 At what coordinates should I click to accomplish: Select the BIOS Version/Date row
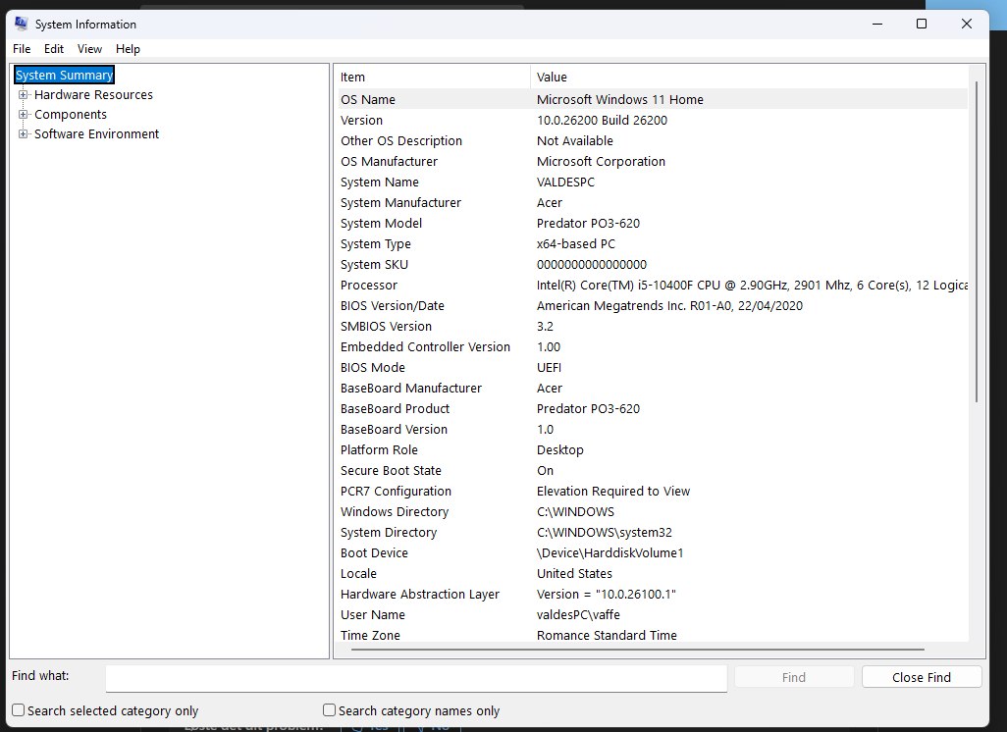tap(653, 305)
